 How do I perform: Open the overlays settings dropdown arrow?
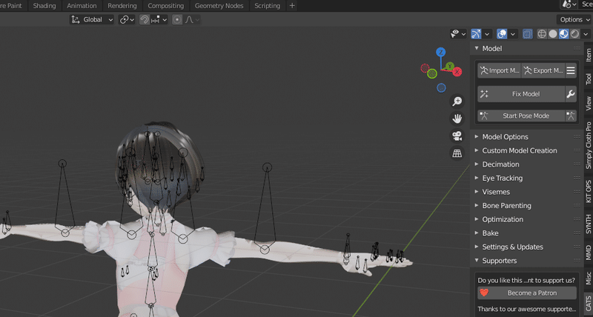[x=512, y=34]
